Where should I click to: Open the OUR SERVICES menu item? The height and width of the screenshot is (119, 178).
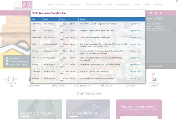75,5
